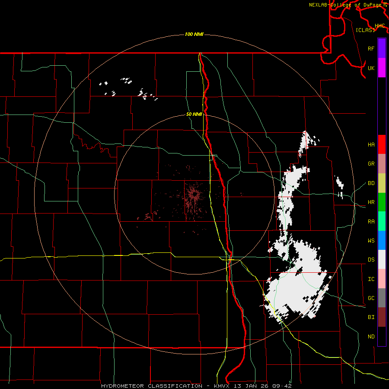
Task: Click the GR pinkish legend swatch
Action: coord(382,164)
